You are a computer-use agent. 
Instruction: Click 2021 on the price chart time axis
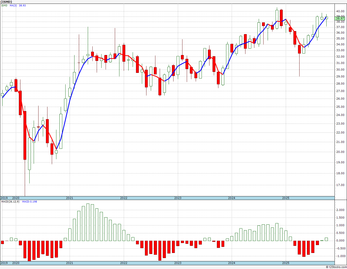70,198
